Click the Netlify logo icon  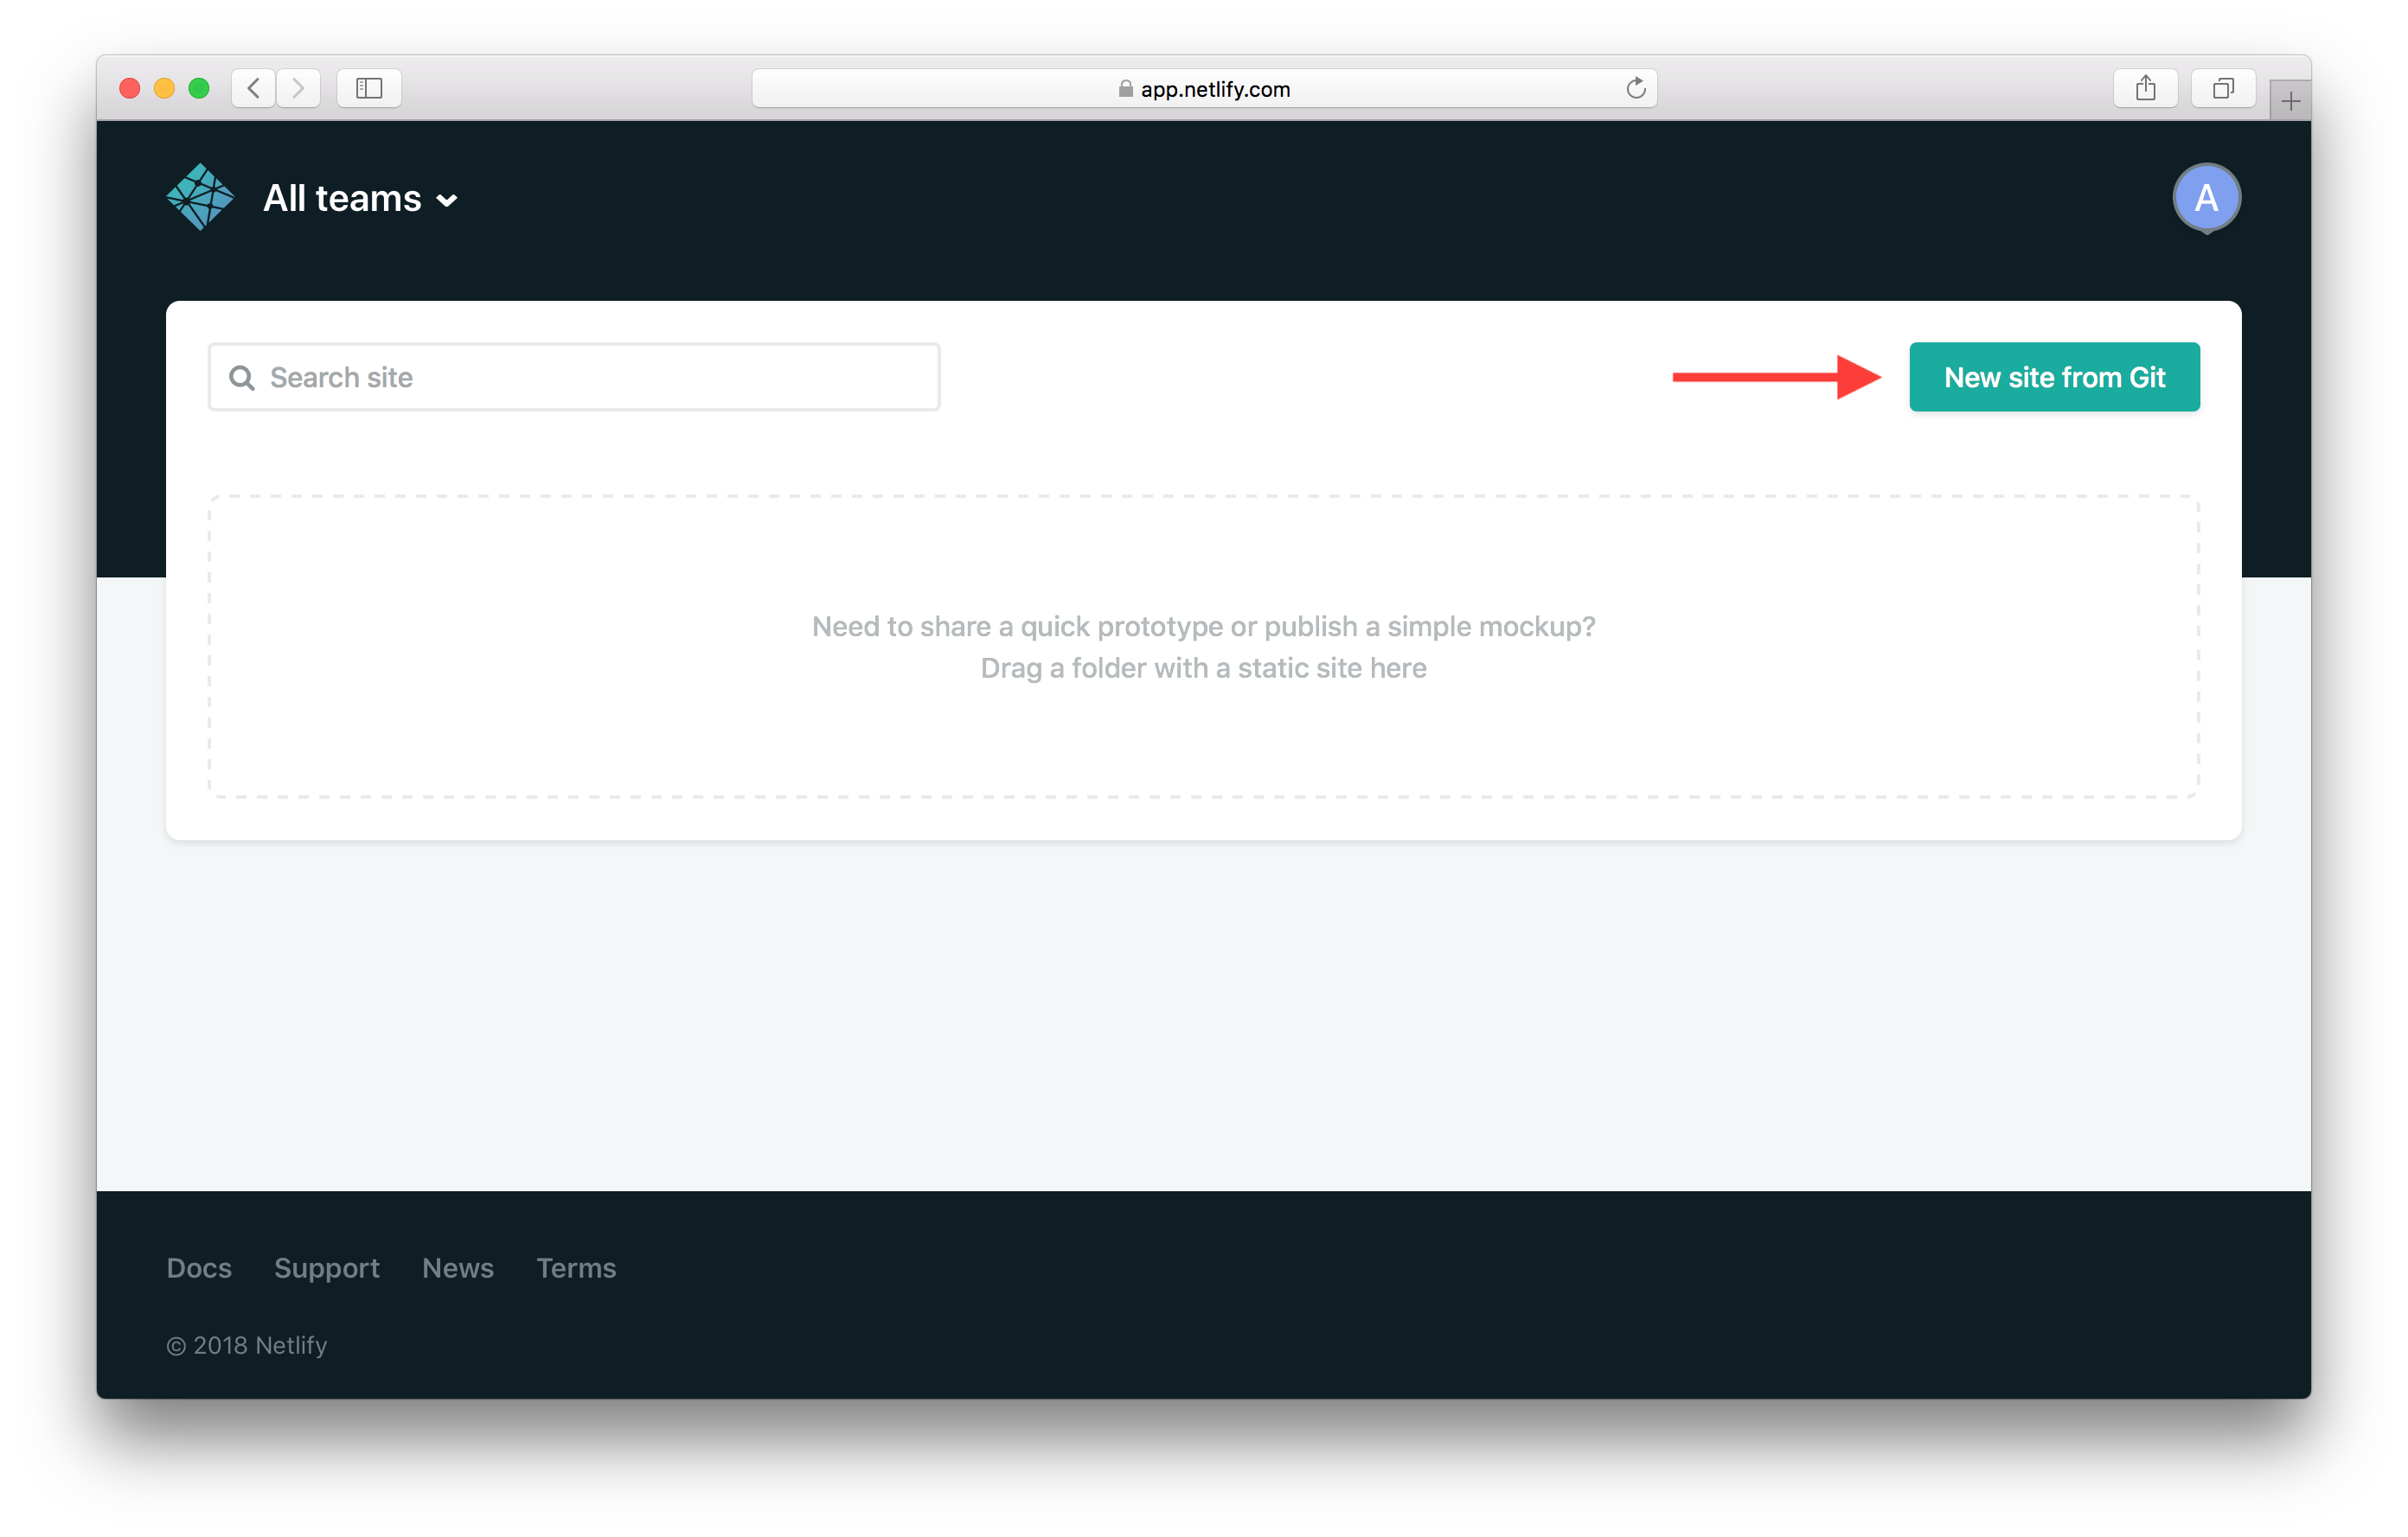click(200, 196)
